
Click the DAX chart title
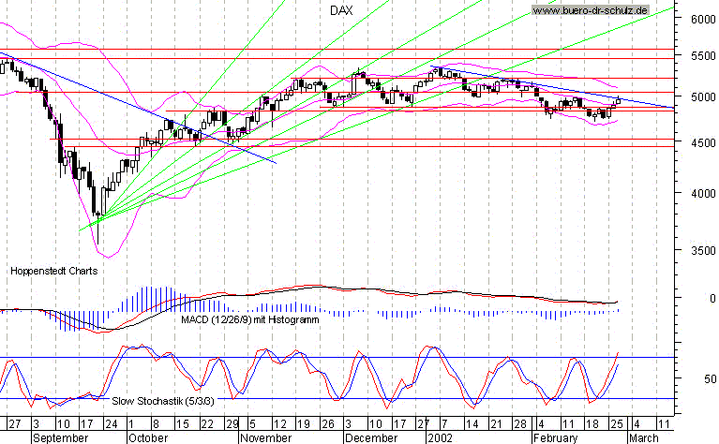(341, 10)
